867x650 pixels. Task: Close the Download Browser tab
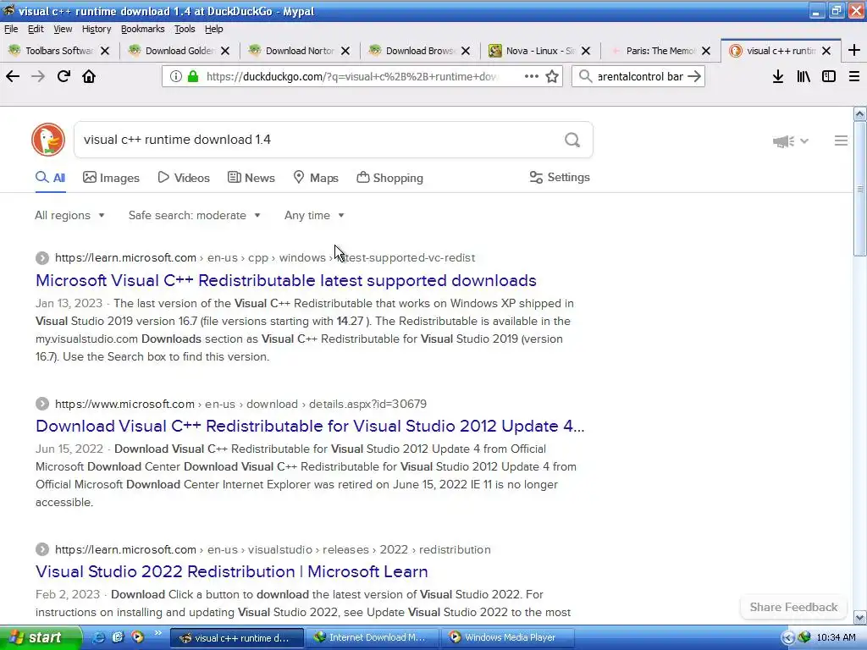tap(466, 51)
